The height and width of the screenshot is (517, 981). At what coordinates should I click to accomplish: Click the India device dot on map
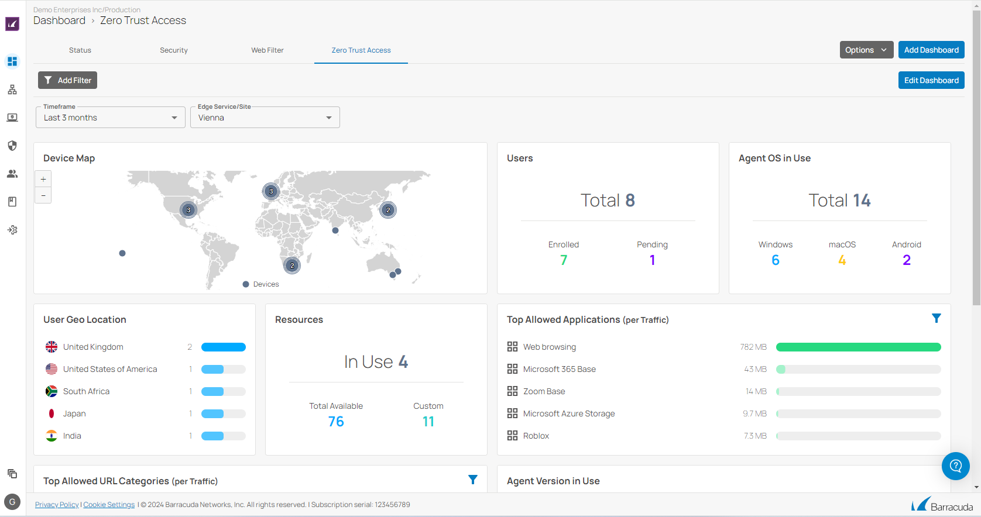(x=335, y=230)
